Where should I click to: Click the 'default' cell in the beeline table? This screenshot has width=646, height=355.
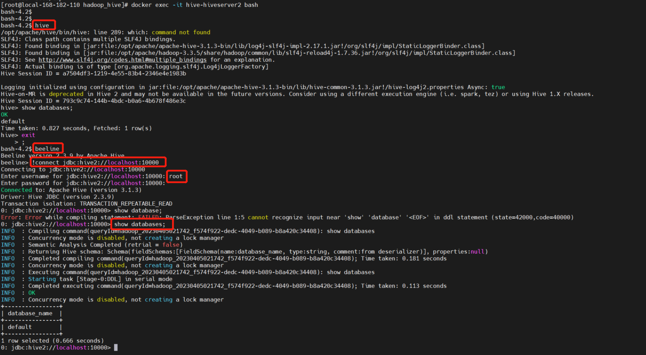point(20,327)
